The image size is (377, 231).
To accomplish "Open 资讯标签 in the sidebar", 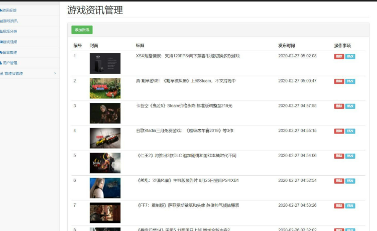I will [9, 11].
